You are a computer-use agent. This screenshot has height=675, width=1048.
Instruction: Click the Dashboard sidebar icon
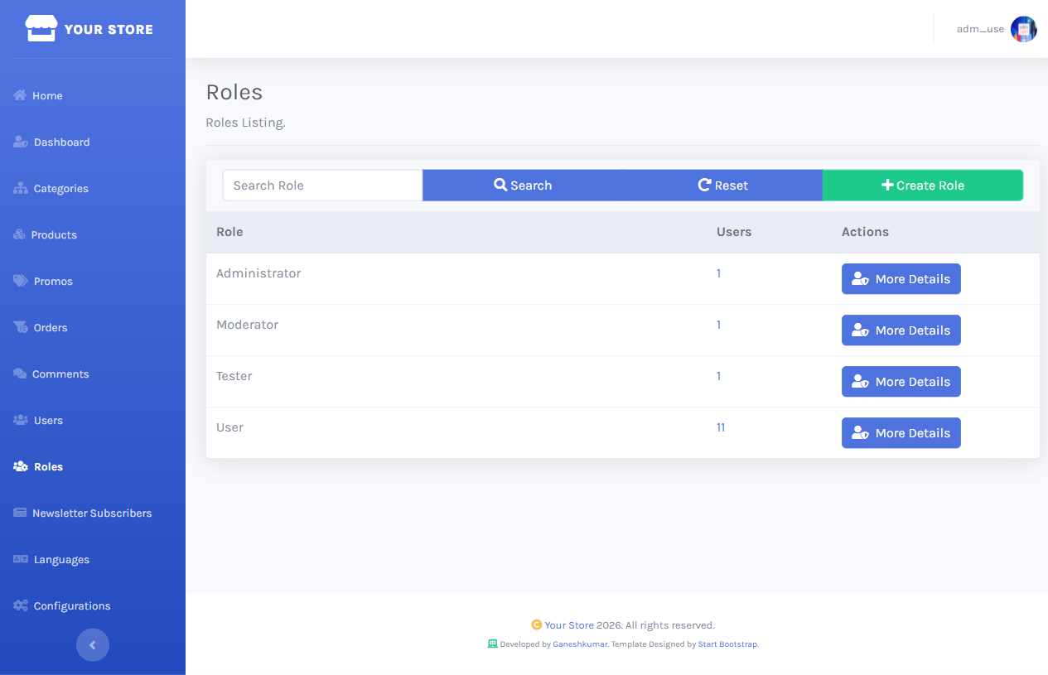pos(21,142)
